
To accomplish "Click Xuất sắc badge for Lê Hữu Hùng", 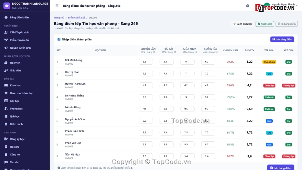I will coord(269,109).
